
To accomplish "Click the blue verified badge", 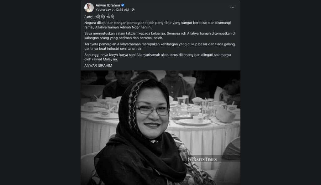I will click(123, 5).
